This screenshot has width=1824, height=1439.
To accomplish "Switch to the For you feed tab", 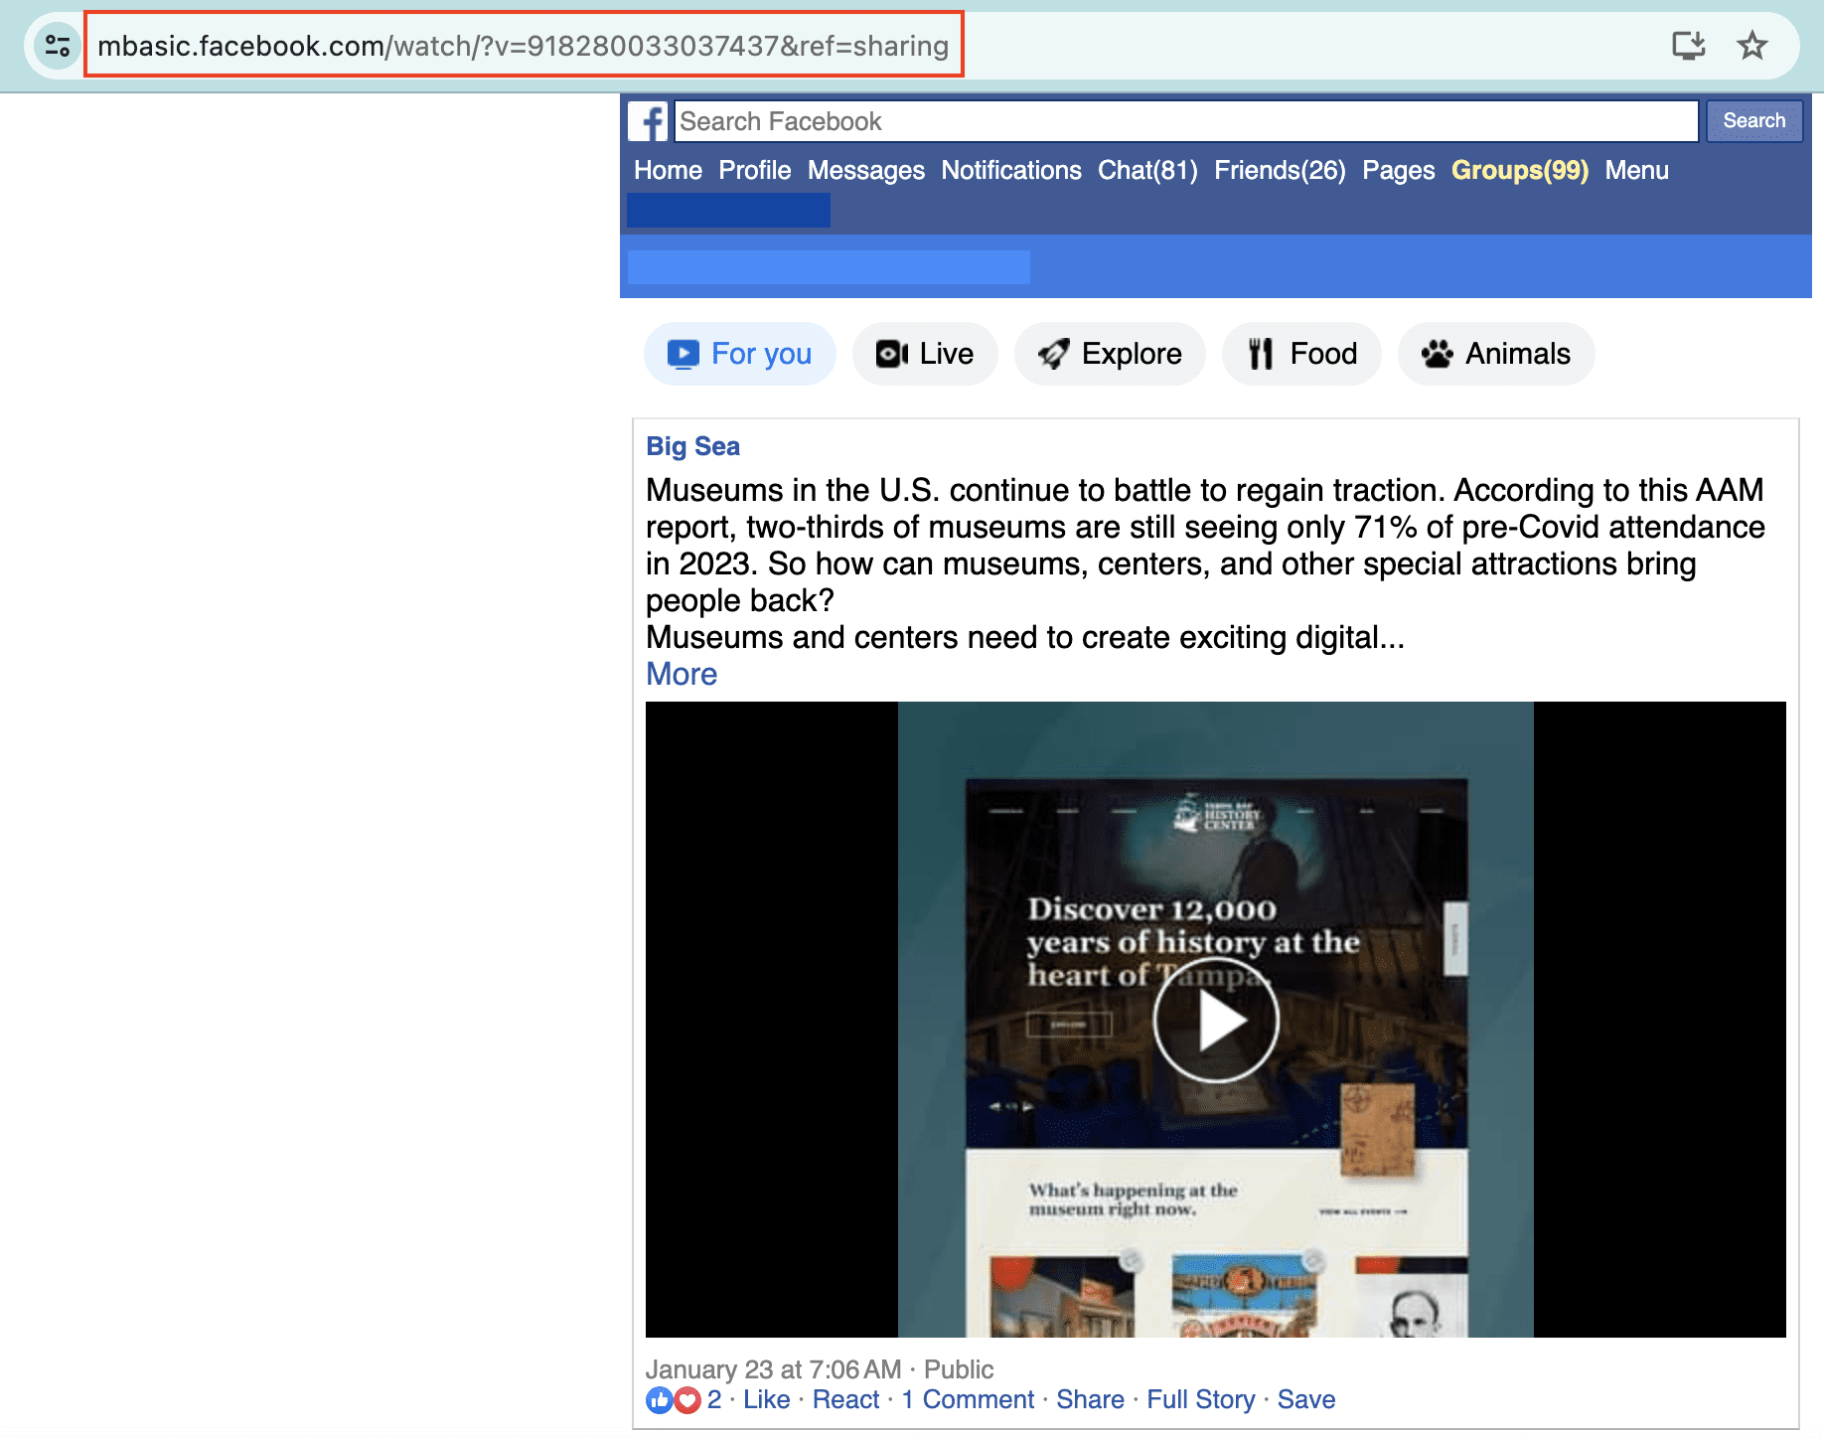I will (x=762, y=353).
